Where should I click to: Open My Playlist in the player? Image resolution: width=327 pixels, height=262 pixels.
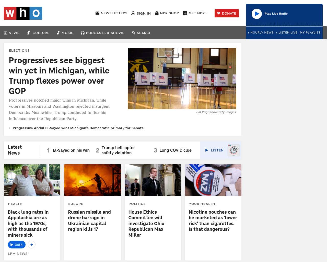pos(310,32)
